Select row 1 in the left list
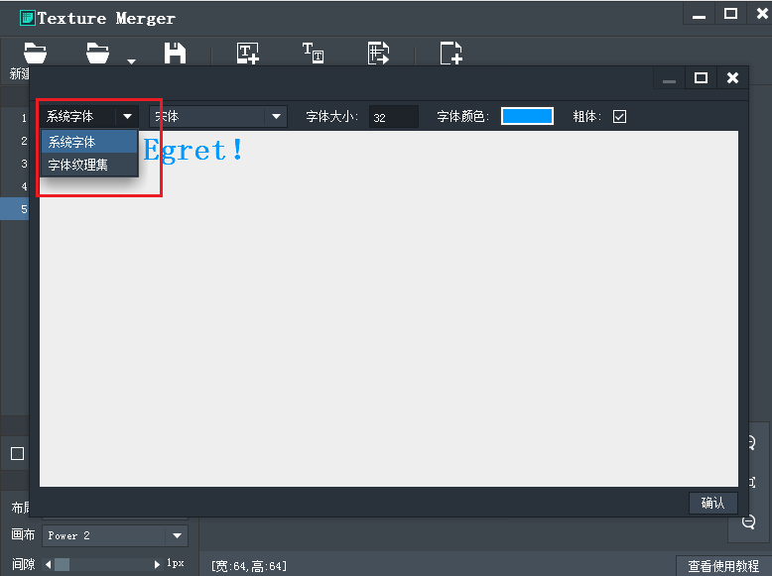772x576 pixels. tap(15, 118)
